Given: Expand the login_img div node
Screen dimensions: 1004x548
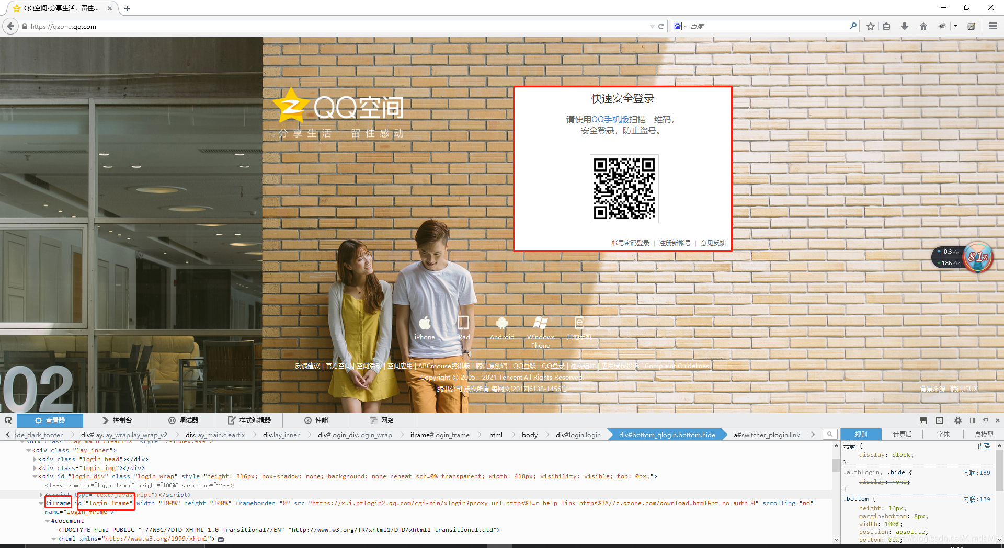Looking at the screenshot, I should 35,468.
